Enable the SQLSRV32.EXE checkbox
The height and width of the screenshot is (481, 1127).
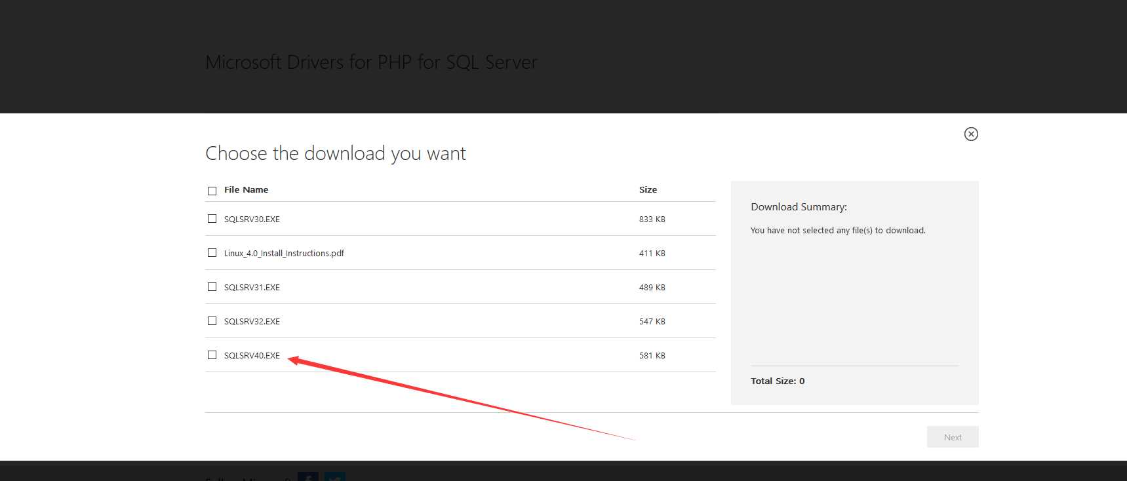click(x=212, y=321)
